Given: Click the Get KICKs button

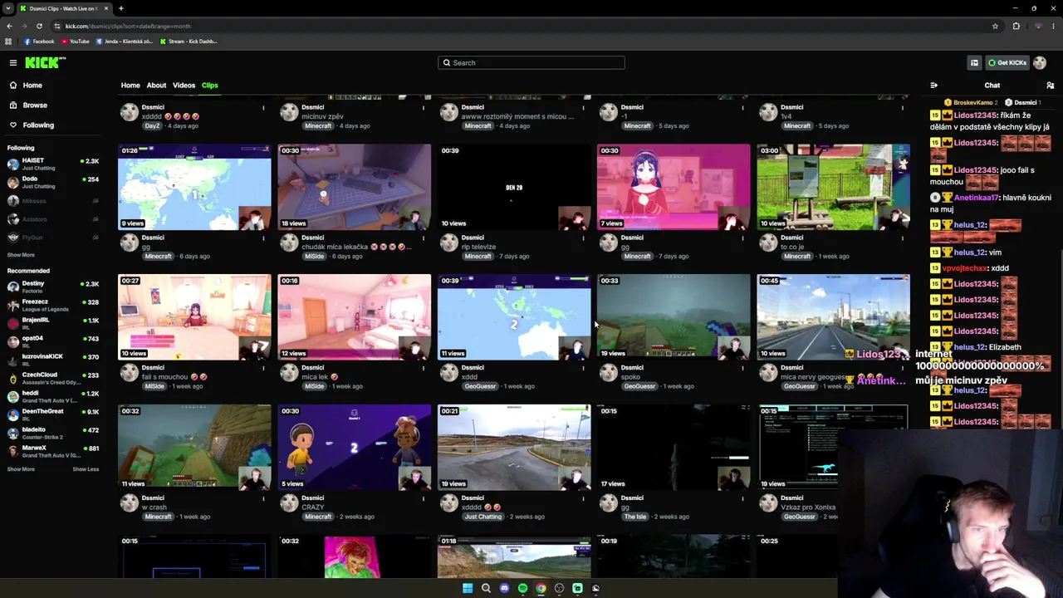Looking at the screenshot, I should [1007, 62].
